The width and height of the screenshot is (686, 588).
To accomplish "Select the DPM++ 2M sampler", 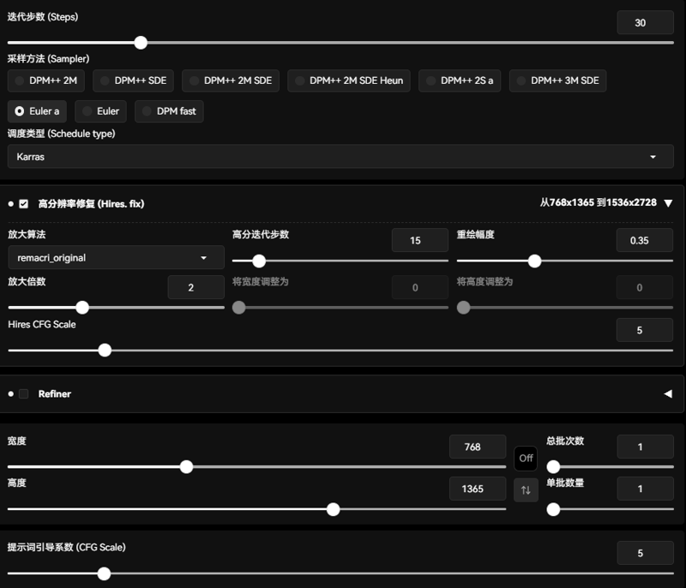I will tap(46, 81).
